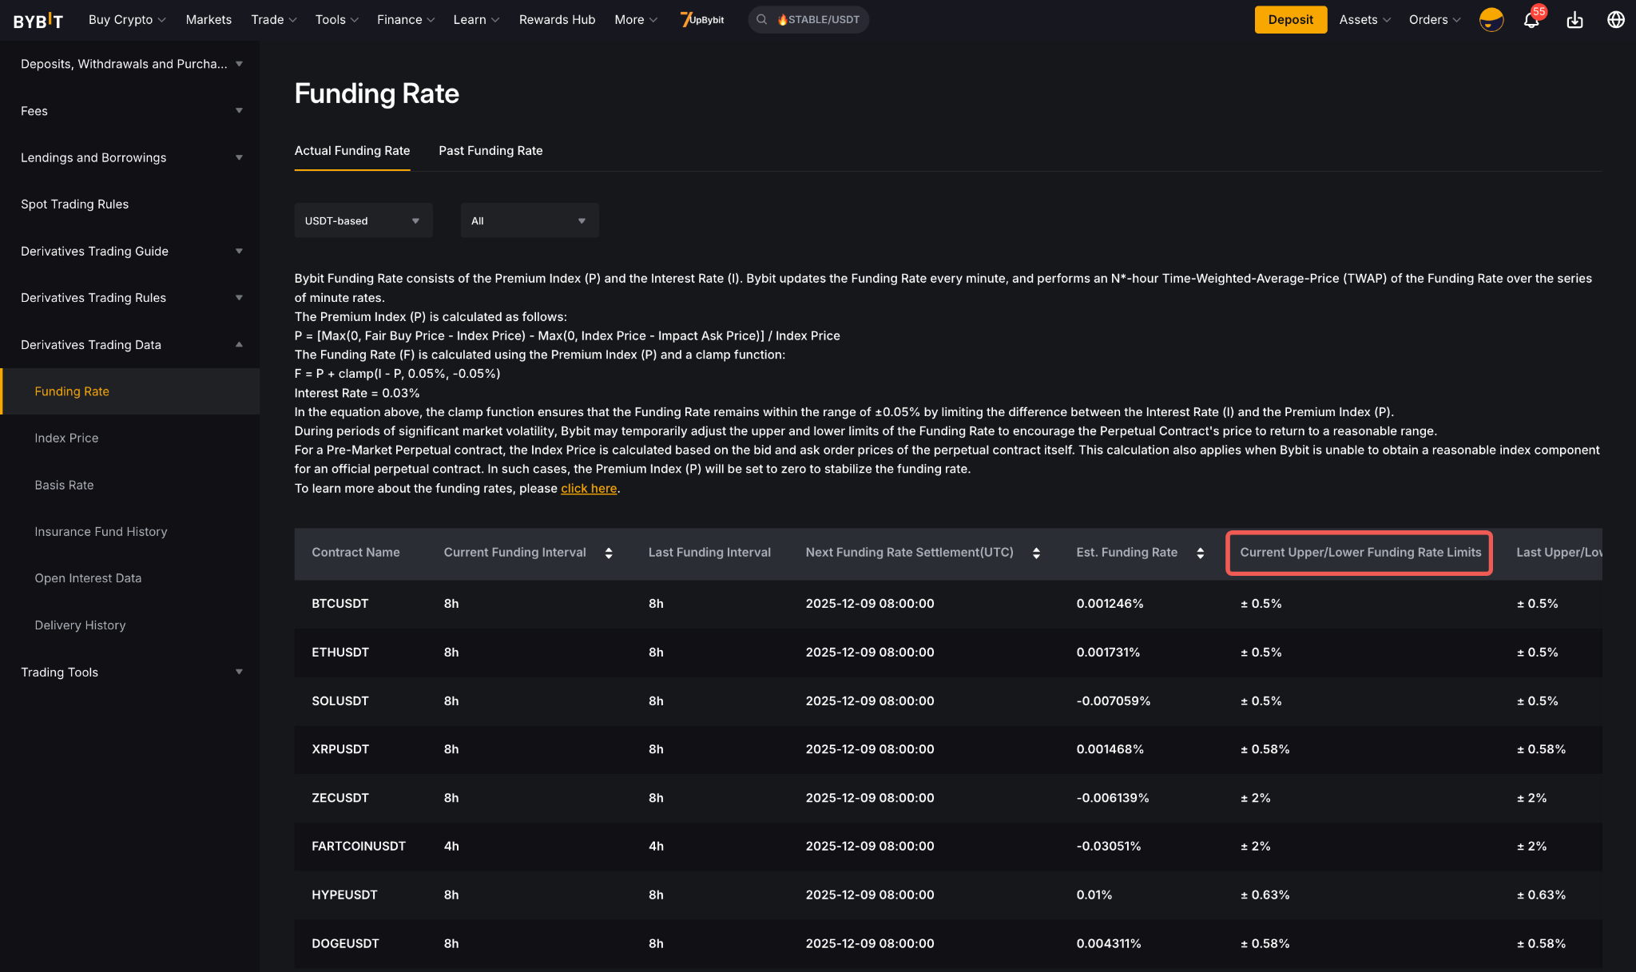This screenshot has width=1636, height=972.
Task: Click the 7UpBybit promo icon
Action: click(x=702, y=19)
